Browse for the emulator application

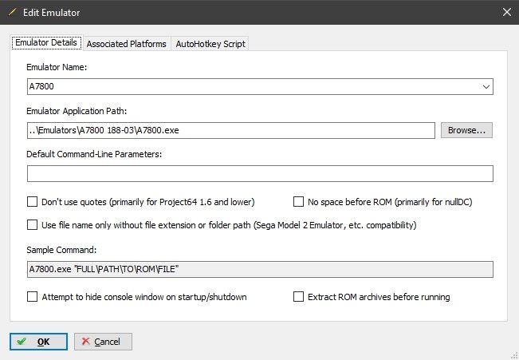[466, 130]
